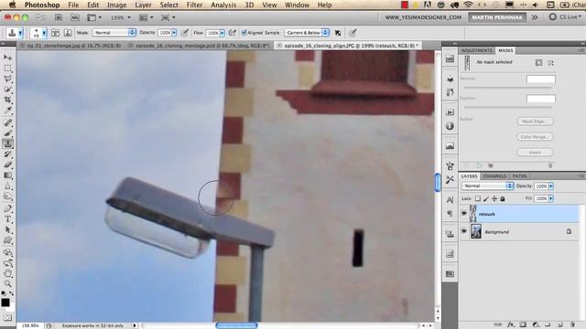Open the Info panel from the dock
586x329 pixels.
pos(450,126)
